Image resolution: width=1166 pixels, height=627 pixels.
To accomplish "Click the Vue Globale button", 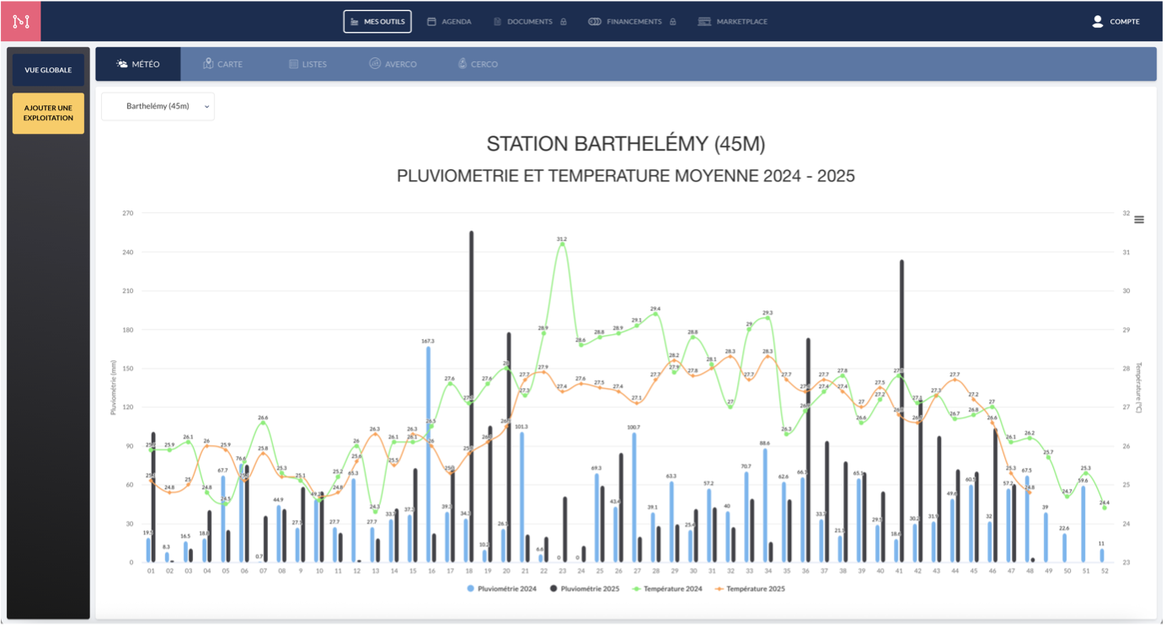I will pos(48,70).
